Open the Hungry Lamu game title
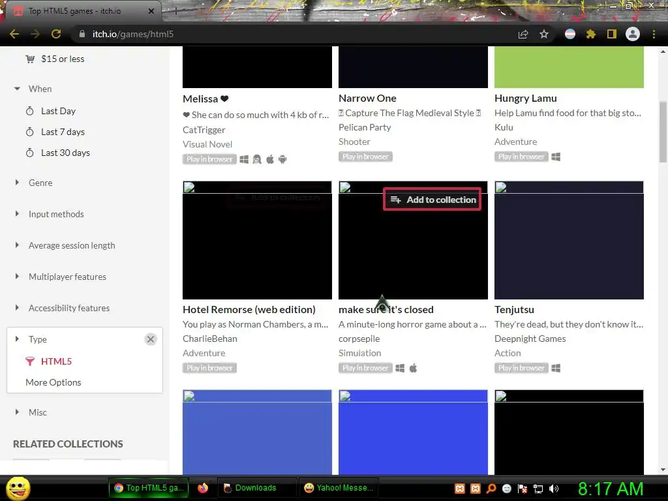The width and height of the screenshot is (668, 501). [x=526, y=99]
